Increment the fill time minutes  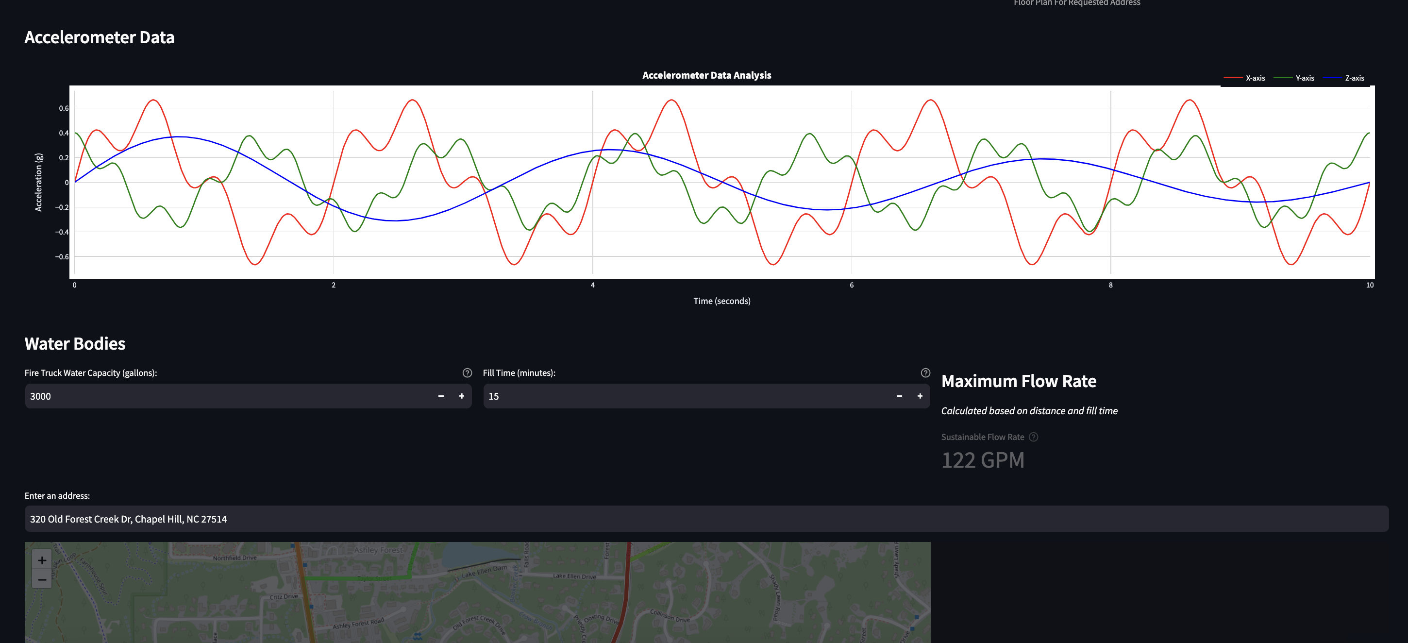click(x=920, y=396)
